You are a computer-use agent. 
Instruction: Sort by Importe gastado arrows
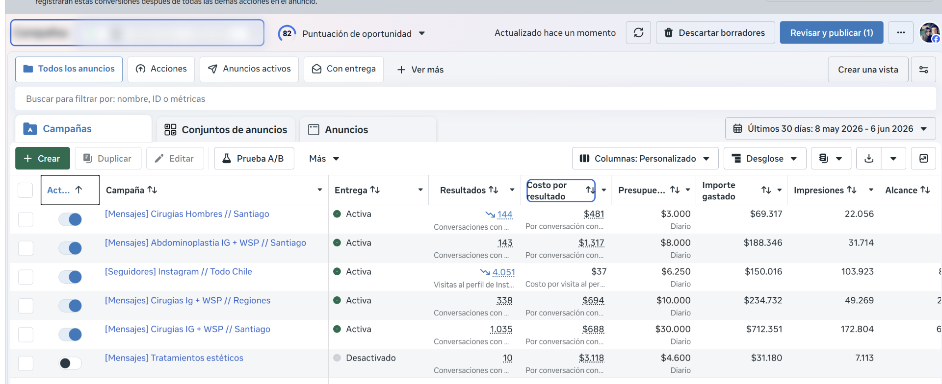[766, 190]
